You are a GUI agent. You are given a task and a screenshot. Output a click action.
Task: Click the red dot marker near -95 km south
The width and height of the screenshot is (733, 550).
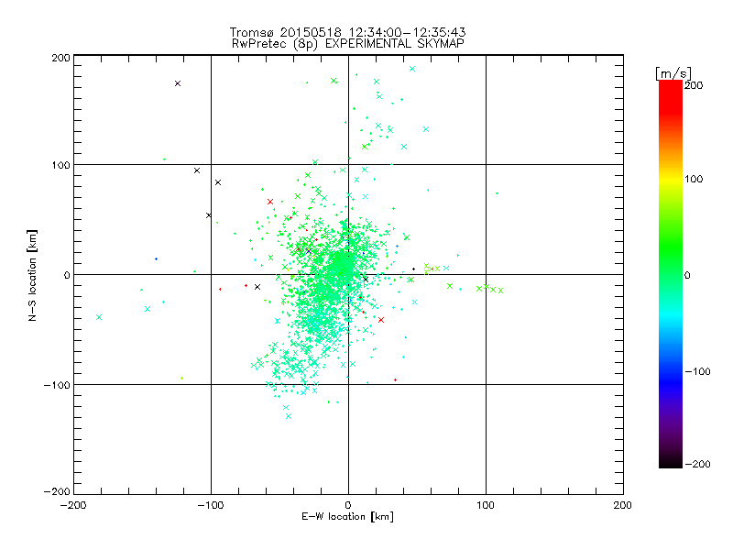pos(396,380)
